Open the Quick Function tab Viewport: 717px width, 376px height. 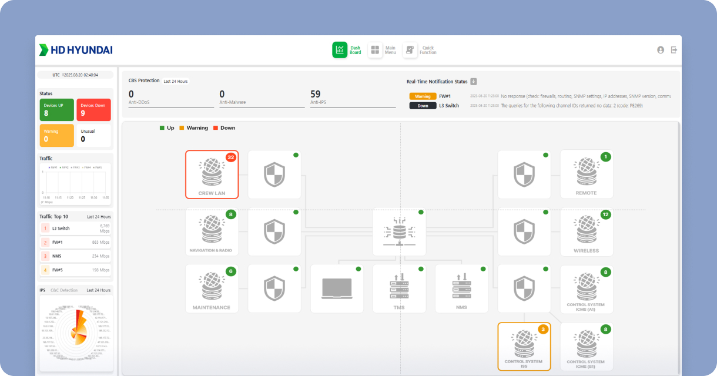pos(420,50)
